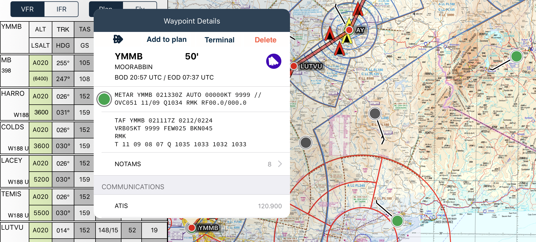Tap the Direct-To arrow icon
Screen dimensions: 536x242
(118, 40)
